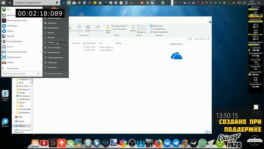Click 'Журнал' in Explorer ribbon
This screenshot has width=264, height=149.
click(x=141, y=32)
